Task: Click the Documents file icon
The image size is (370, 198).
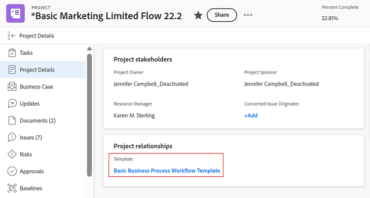Action: (x=12, y=120)
